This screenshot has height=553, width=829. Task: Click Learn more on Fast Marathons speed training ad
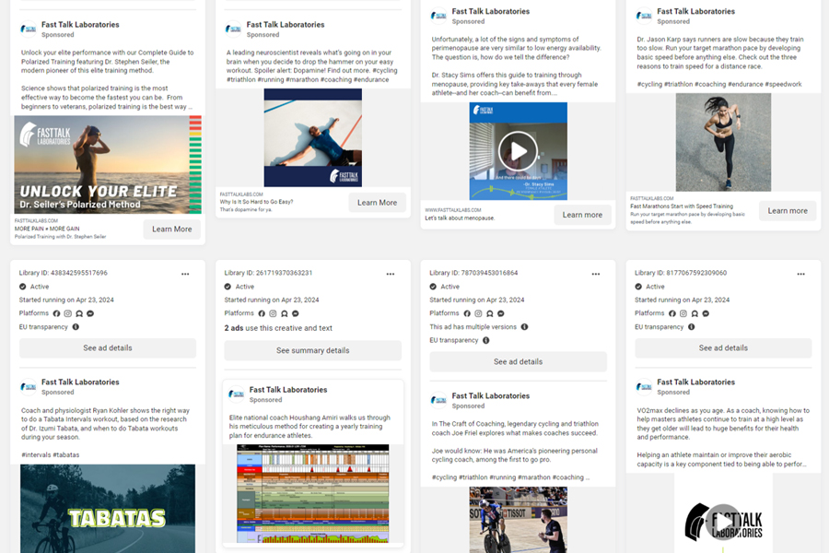pos(788,211)
